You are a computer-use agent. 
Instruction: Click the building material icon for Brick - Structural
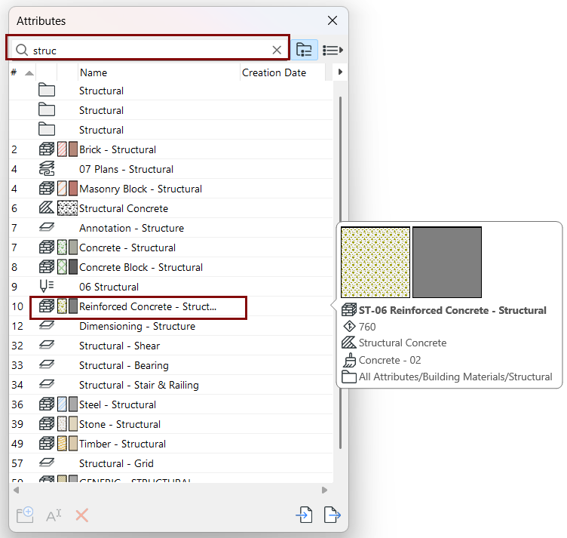[47, 149]
